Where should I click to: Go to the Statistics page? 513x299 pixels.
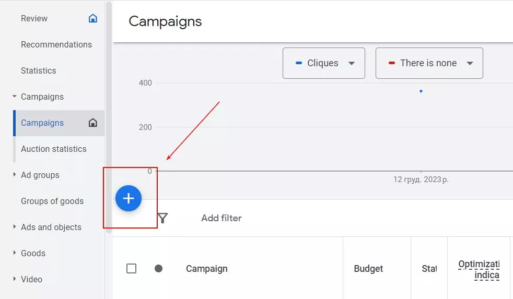pos(38,70)
